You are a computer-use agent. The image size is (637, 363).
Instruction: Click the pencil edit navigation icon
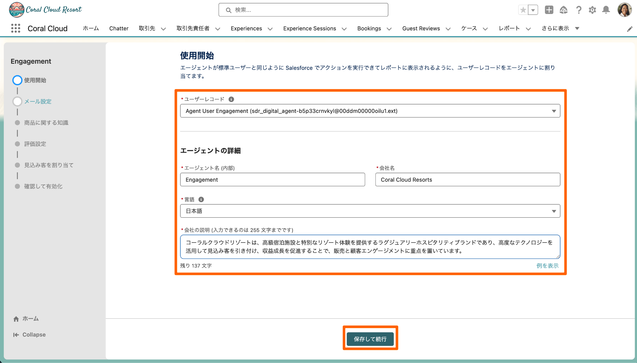point(630,29)
